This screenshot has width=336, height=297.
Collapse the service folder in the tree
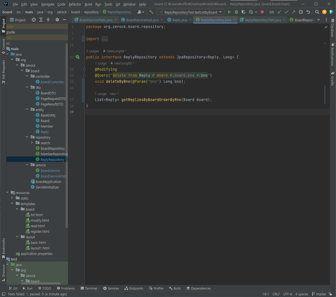pyautogui.click(x=27, y=165)
